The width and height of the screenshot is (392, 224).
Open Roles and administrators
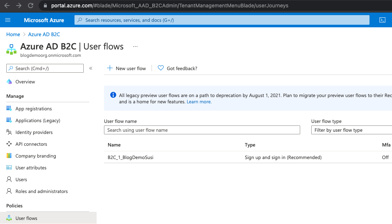(41, 192)
